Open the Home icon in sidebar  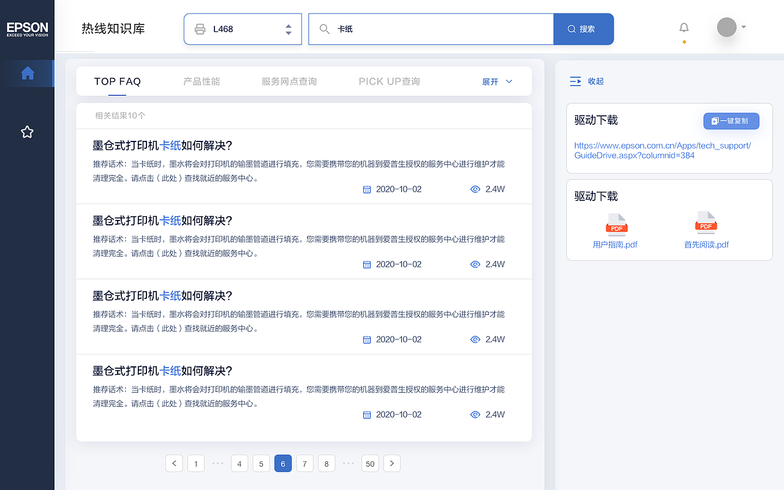coord(28,73)
